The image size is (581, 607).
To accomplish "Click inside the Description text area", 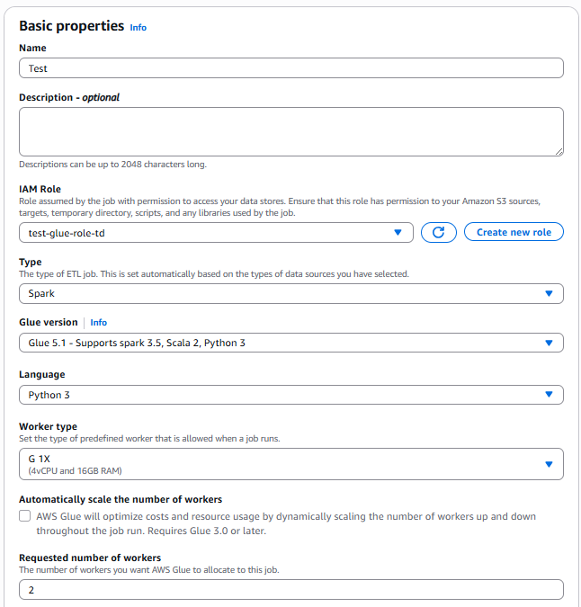I will 291,132.
